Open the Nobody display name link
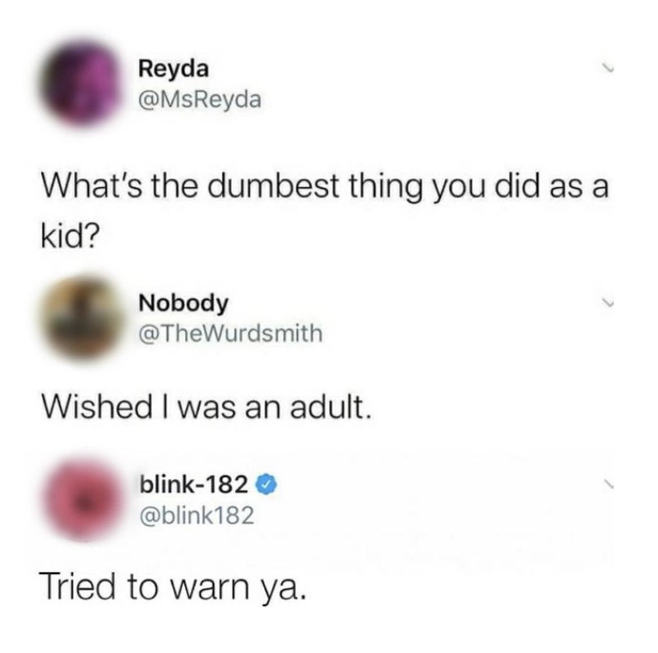Image resolution: width=658 pixels, height=653 pixels. [x=183, y=303]
